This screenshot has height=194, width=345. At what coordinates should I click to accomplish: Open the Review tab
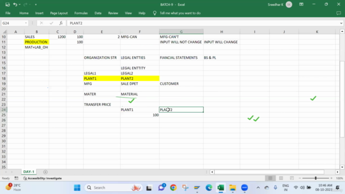(x=113, y=13)
